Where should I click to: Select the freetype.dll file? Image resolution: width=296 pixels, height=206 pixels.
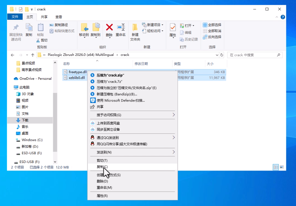pyautogui.click(x=78, y=72)
